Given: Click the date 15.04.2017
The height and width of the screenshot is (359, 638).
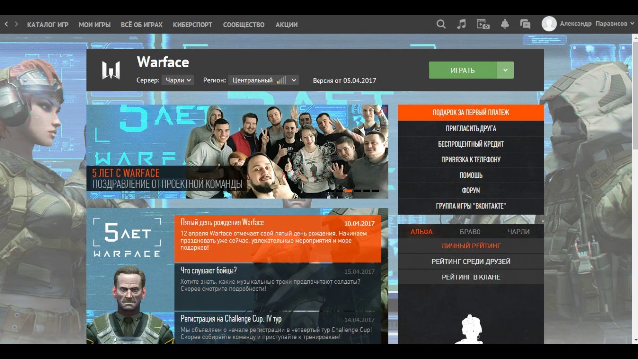Looking at the screenshot, I should point(359,272).
